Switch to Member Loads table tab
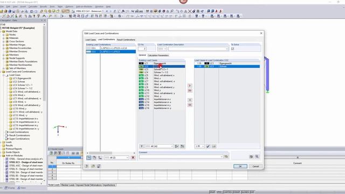This screenshot has width=345, height=194. tap(68, 185)
